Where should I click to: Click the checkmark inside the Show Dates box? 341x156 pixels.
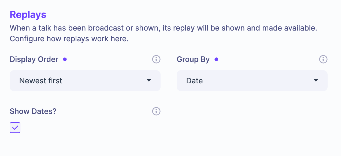coord(15,128)
